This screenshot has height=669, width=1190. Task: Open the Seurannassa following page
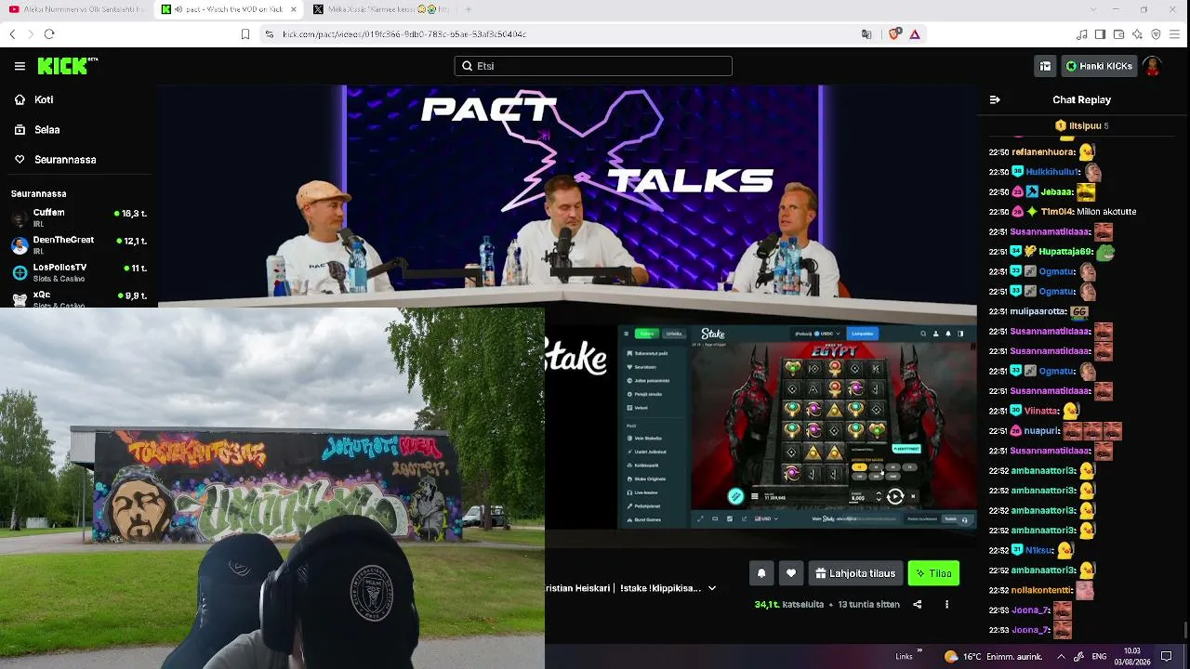pyautogui.click(x=55, y=160)
